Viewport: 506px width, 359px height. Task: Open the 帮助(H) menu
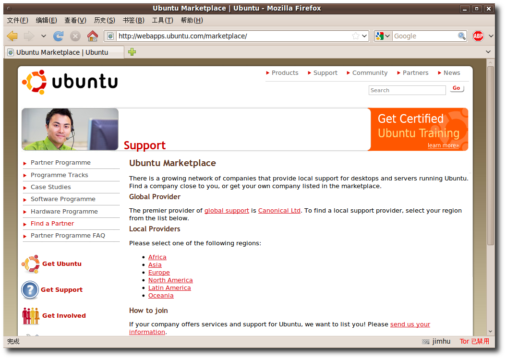click(x=192, y=20)
